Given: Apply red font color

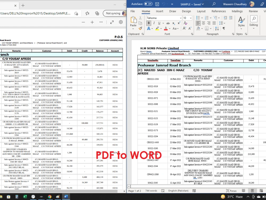Looking at the screenshot, I should coord(166,29).
